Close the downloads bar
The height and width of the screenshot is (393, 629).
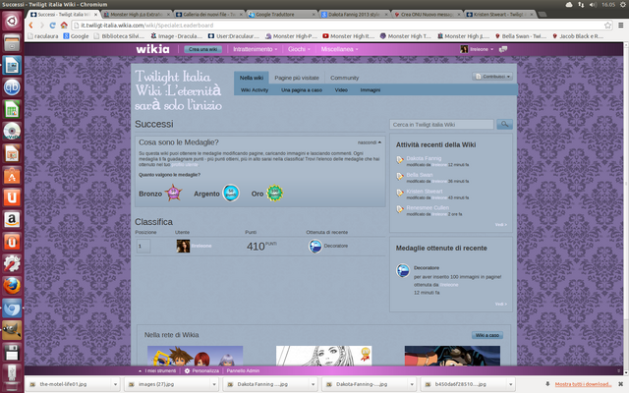620,384
